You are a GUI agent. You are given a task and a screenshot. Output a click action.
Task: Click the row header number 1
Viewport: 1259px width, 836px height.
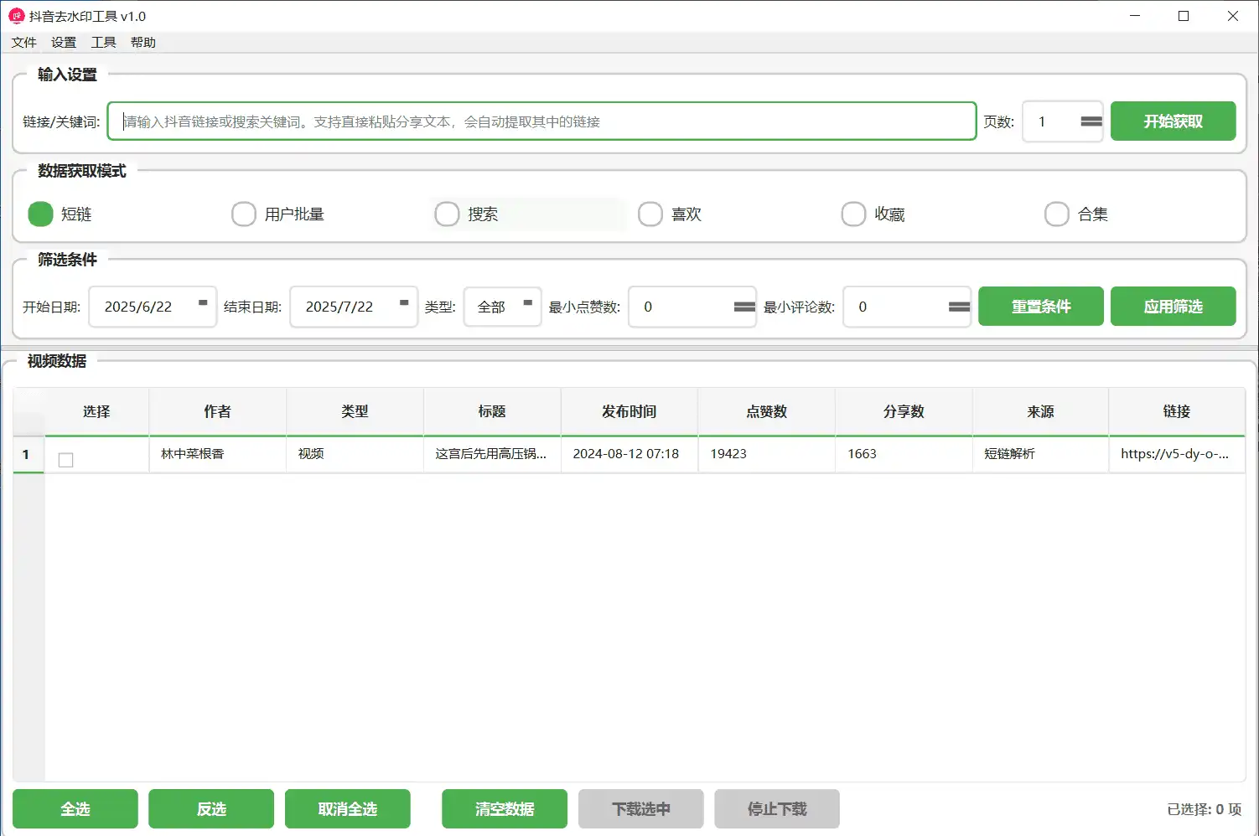[28, 454]
